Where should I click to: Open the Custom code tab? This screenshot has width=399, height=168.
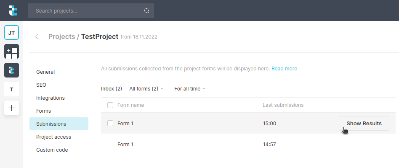(52, 150)
